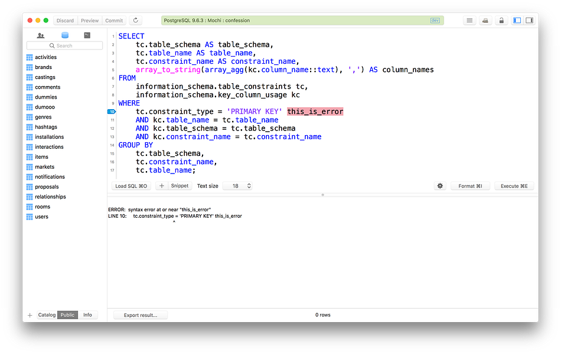Click the dev tag in connection bar
Image resolution: width=561 pixels, height=354 pixels.
click(435, 21)
